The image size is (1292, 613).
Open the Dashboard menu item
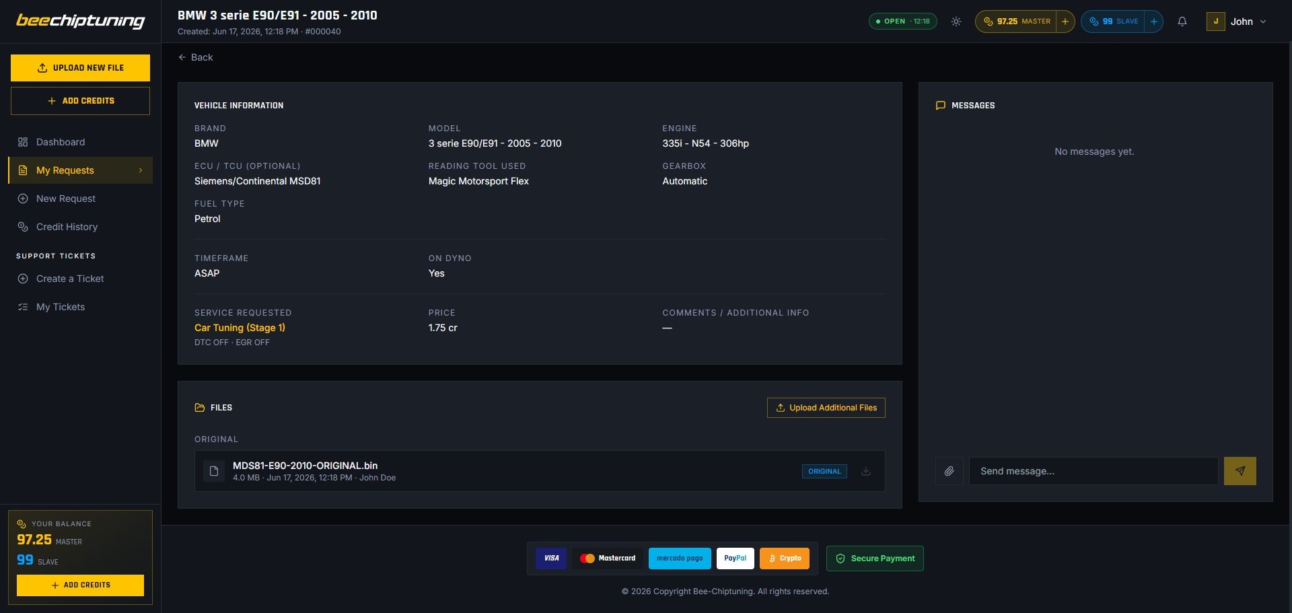80,142
